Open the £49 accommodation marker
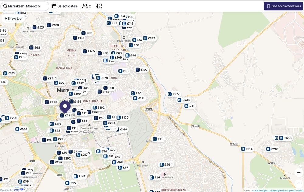The height and width of the screenshot is (192, 304). coord(158,139)
